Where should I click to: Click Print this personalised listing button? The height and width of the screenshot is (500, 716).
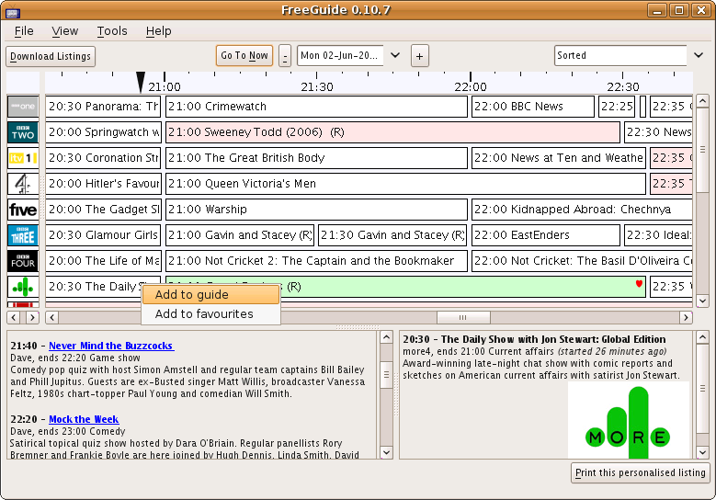click(641, 472)
